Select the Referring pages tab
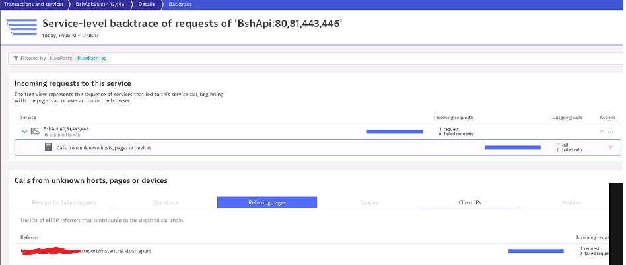Screen dimensions: 626x265 pos(267,202)
